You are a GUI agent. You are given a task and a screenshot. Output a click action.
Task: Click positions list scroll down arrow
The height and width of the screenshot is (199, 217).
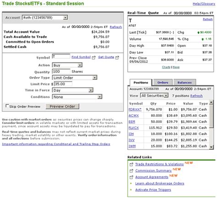[211, 147]
